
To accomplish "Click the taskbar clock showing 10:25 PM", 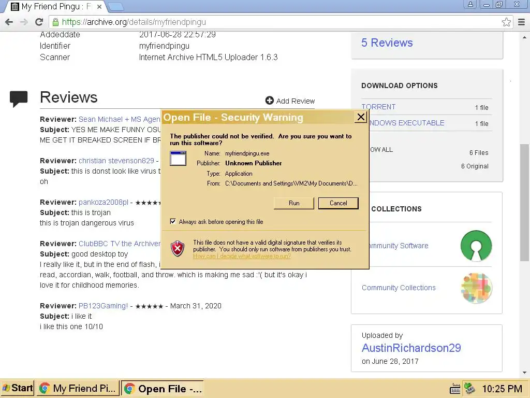I will click(502, 389).
